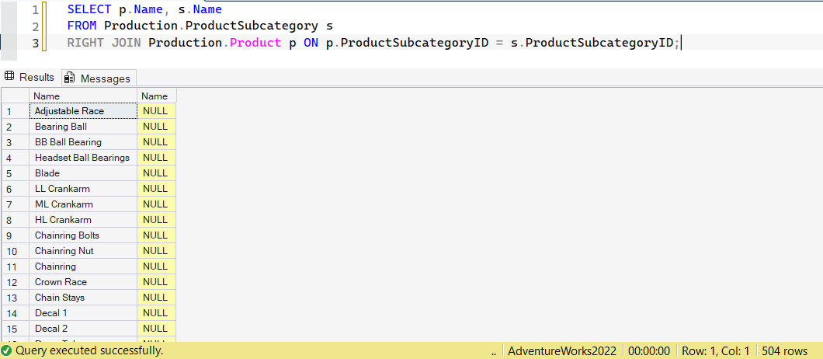Select the Crown Race cell
The width and height of the screenshot is (823, 359).
pyautogui.click(x=83, y=282)
